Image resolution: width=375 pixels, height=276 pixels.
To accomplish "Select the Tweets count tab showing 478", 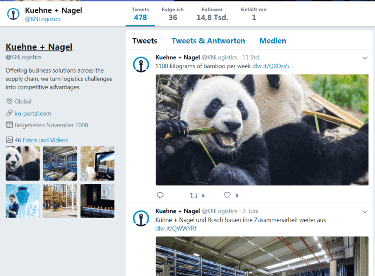I will click(x=140, y=15).
